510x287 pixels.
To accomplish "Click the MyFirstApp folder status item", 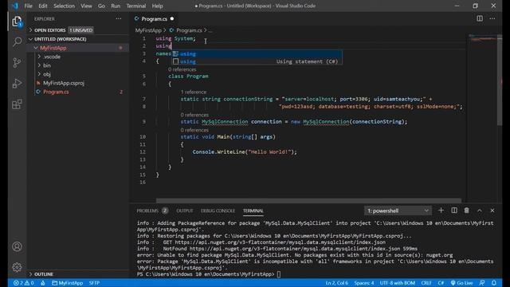I will tap(67, 283).
